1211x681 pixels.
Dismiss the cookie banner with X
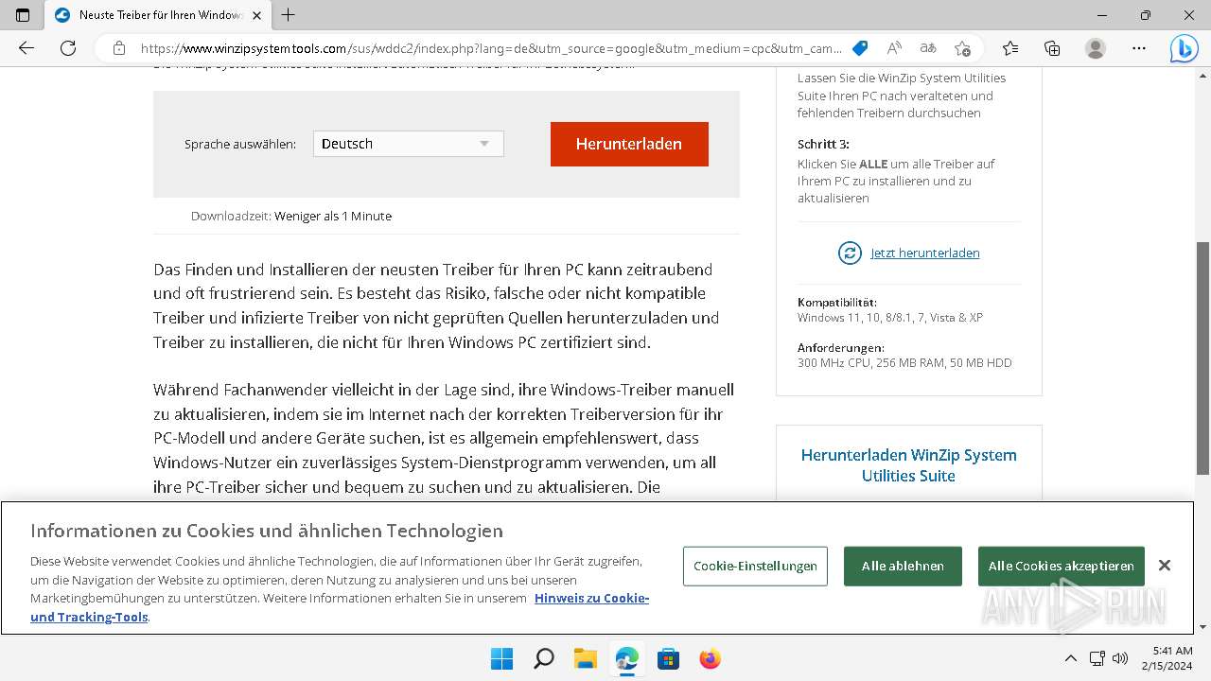pyautogui.click(x=1165, y=566)
